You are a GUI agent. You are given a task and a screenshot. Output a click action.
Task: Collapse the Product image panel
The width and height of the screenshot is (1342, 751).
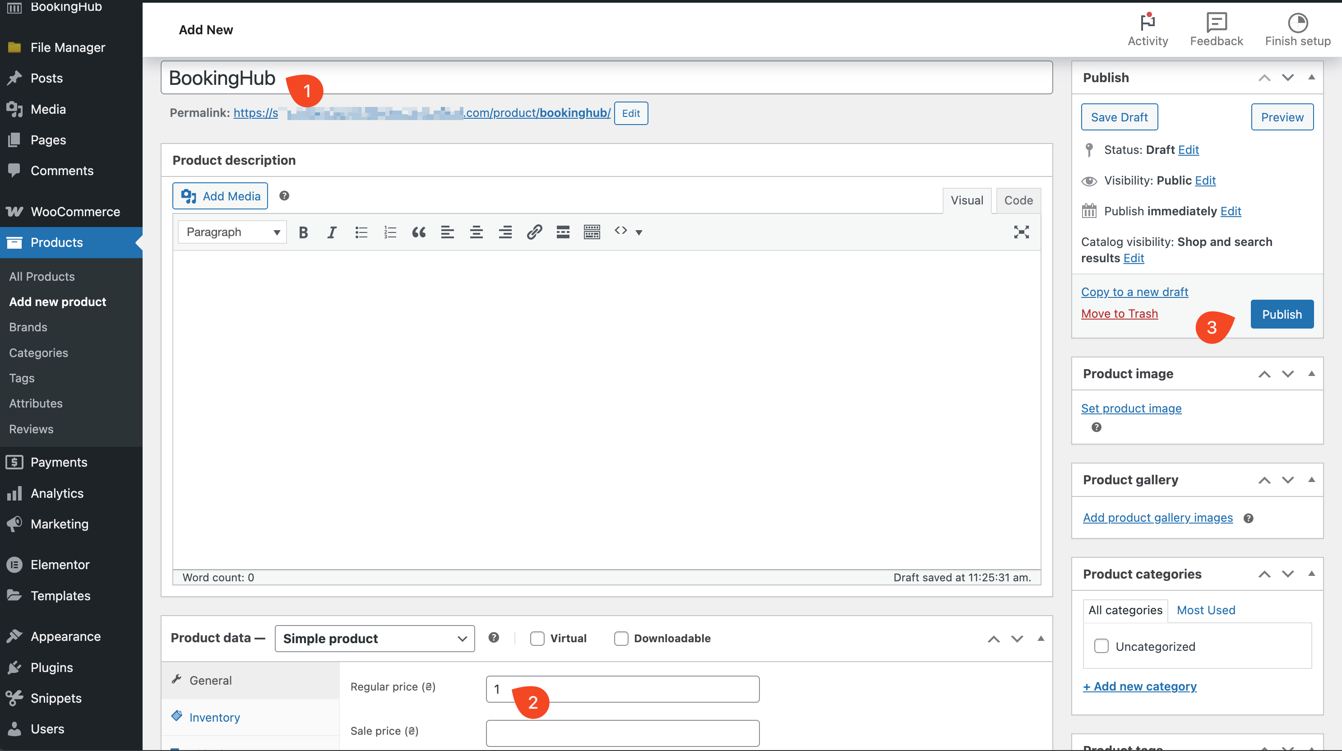[1311, 374]
